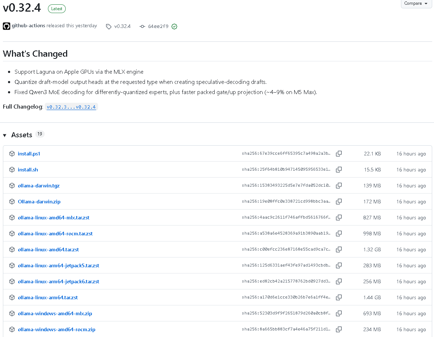This screenshot has width=434, height=337.
Task: Click the Latest release badge
Action: tap(57, 9)
